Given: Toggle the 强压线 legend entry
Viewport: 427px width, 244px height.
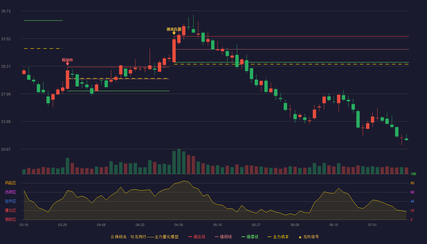Looking at the screenshot, I should pos(197,237).
